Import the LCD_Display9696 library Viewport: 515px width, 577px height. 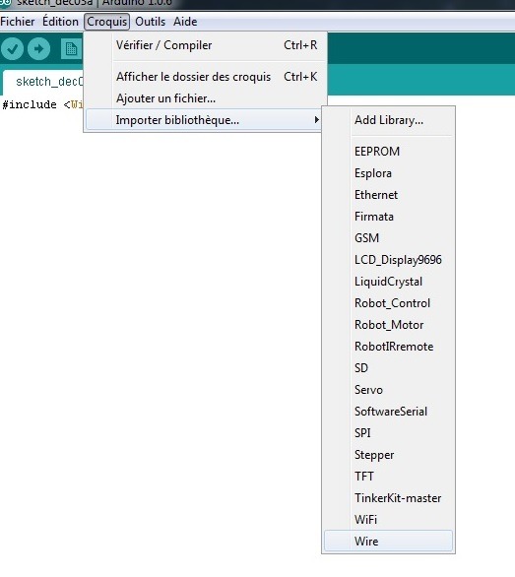click(388, 260)
